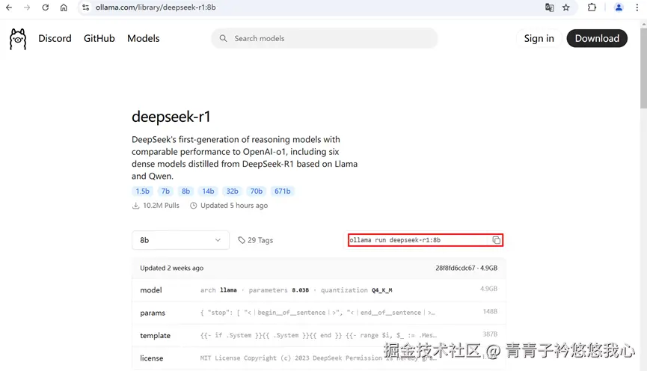Select the 671b size tag
647x371 pixels.
[283, 191]
